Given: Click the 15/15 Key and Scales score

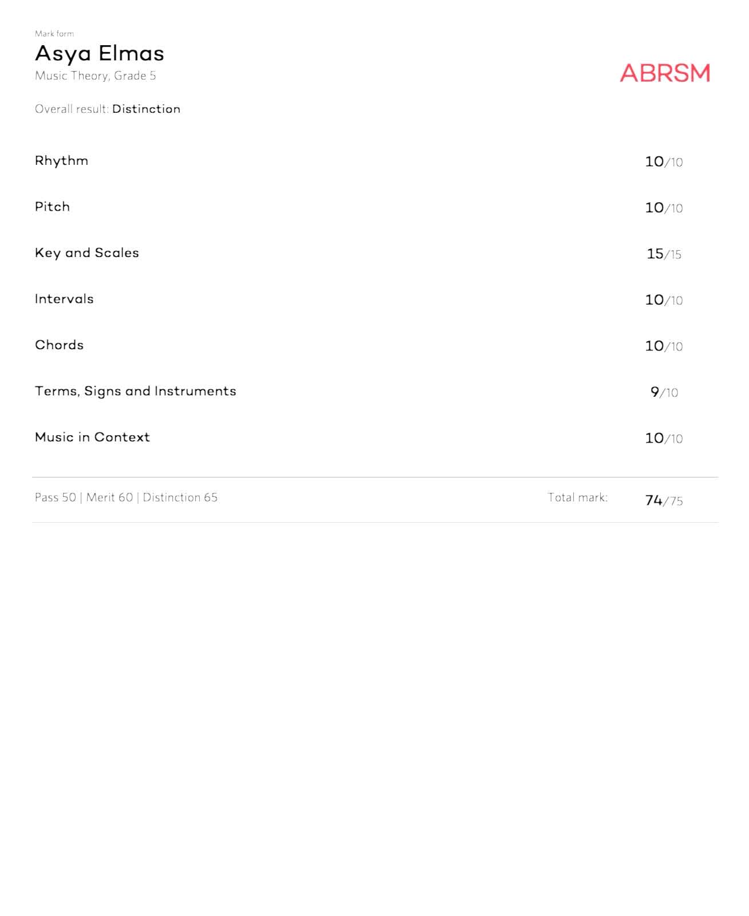Looking at the screenshot, I should click(x=664, y=254).
